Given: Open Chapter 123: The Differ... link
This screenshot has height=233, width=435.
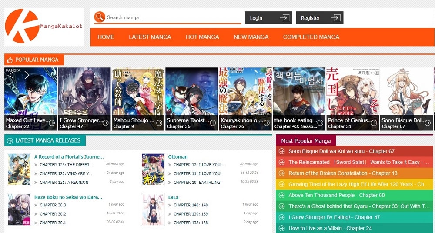Looking at the screenshot, I should pyautogui.click(x=66, y=165).
